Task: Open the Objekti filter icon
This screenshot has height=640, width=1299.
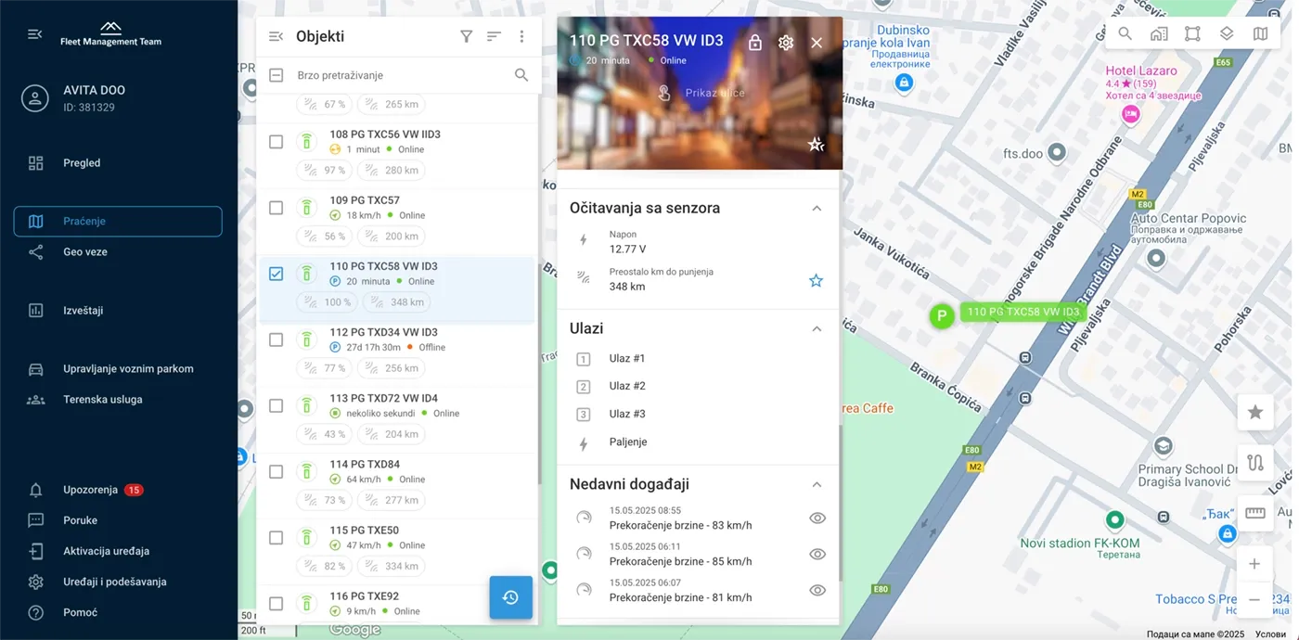Action: [467, 36]
